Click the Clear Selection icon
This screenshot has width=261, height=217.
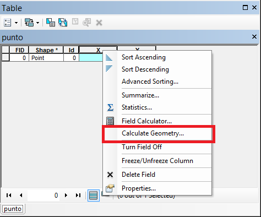75,21
